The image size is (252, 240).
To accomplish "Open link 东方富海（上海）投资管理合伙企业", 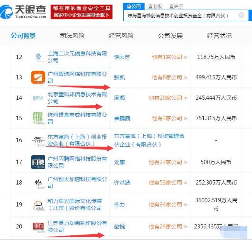I will coord(149,140).
